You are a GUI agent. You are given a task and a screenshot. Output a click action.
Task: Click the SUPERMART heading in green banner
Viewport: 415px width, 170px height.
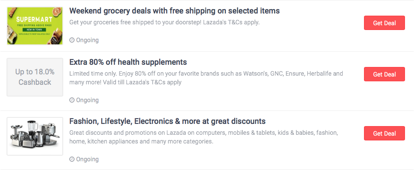pyautogui.click(x=34, y=20)
